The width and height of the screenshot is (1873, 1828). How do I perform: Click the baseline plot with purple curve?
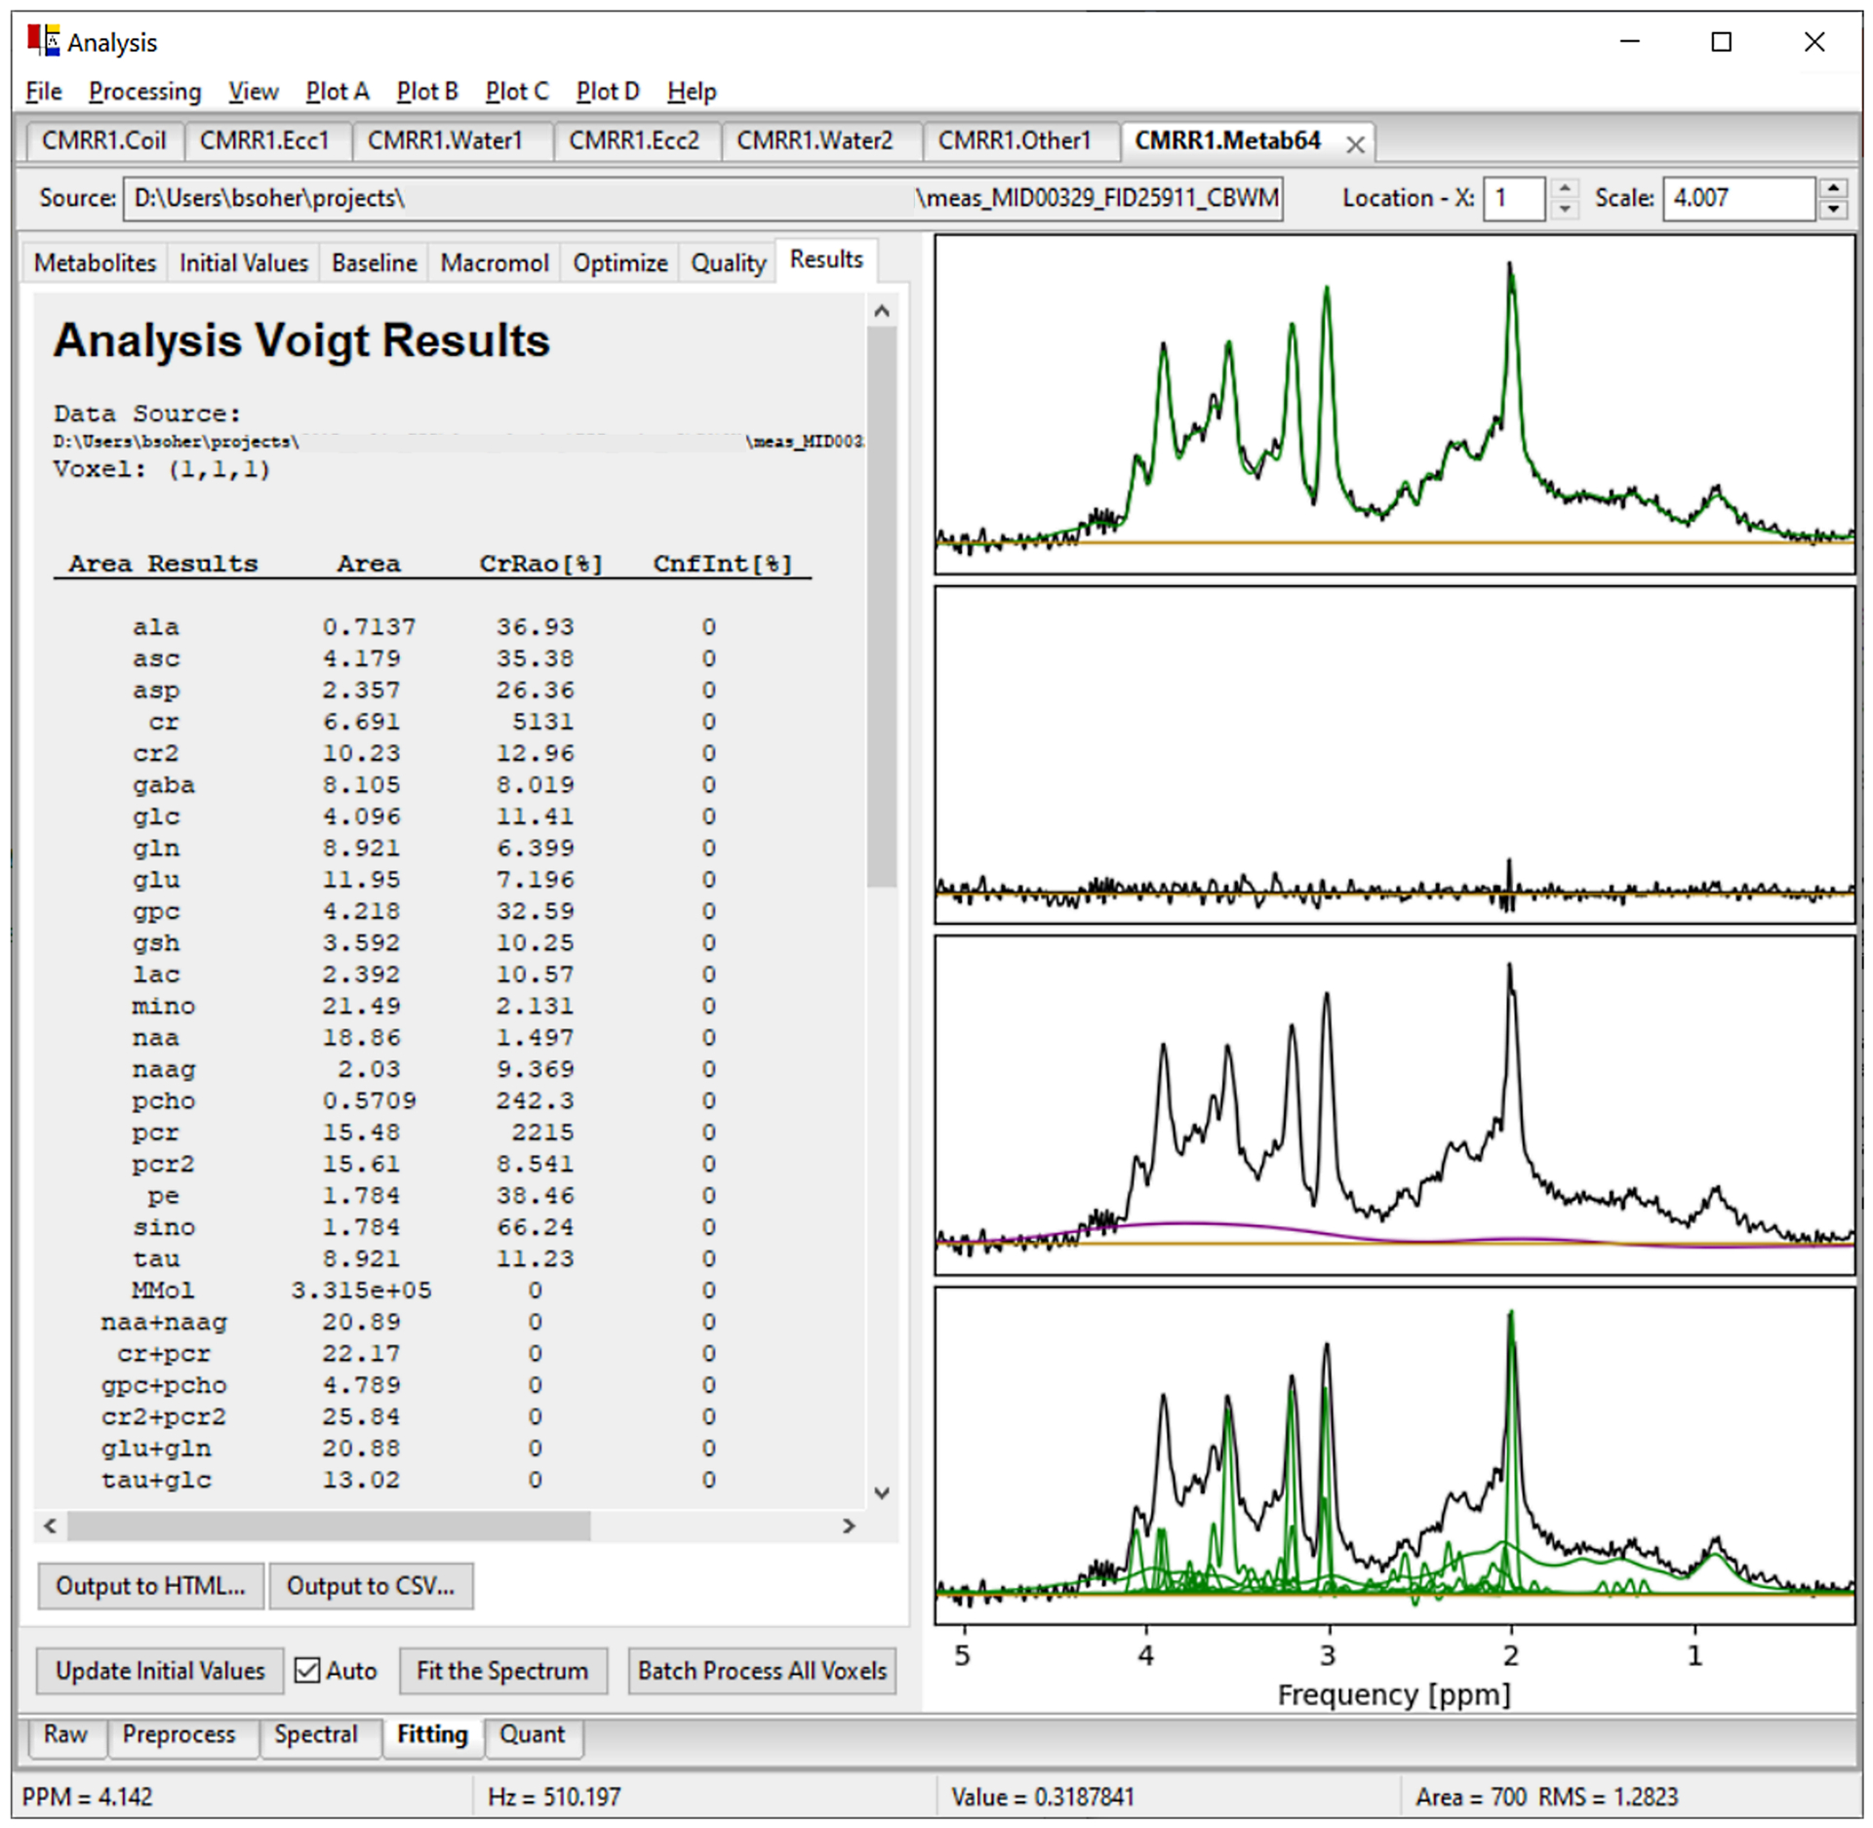tap(1394, 1105)
